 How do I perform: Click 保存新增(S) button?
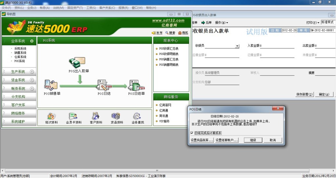304,94
